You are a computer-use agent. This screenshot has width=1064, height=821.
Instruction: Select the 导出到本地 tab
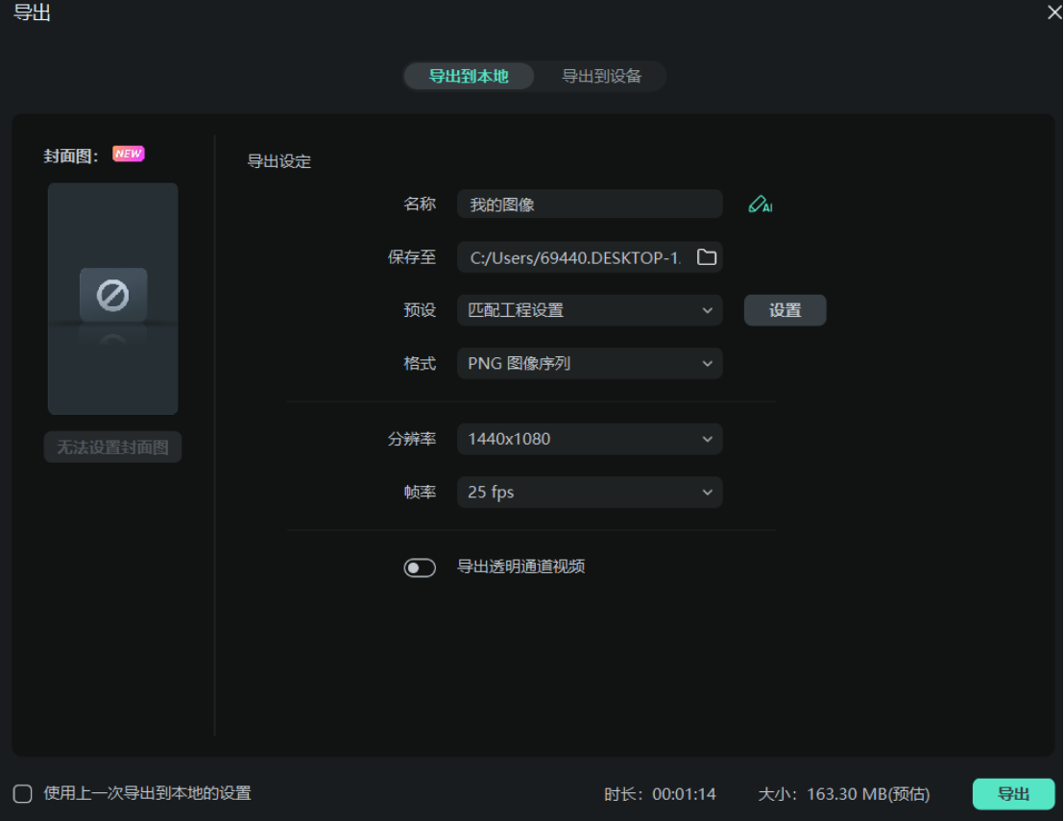click(468, 76)
